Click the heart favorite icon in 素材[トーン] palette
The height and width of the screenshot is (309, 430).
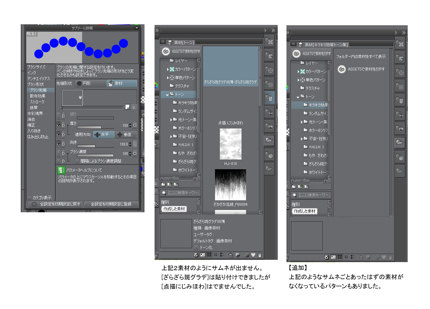[x=253, y=255]
